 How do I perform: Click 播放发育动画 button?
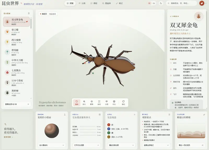pos(121,145)
